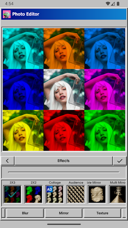128x228 pixels.
Task: Tap the magenta tinted photo tile
Action: pyautogui.click(x=105, y=89)
